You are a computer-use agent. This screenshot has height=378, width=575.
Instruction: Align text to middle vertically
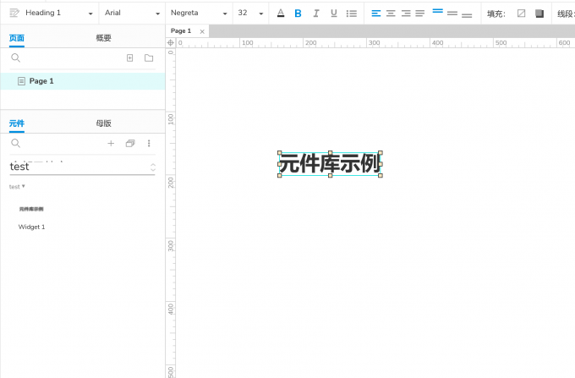click(452, 14)
